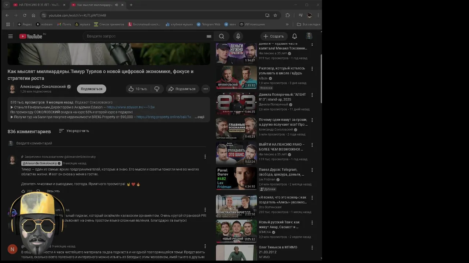This screenshot has width=469, height=263.
Task: Open the Упорядочить sort menu
Action: pos(74,131)
